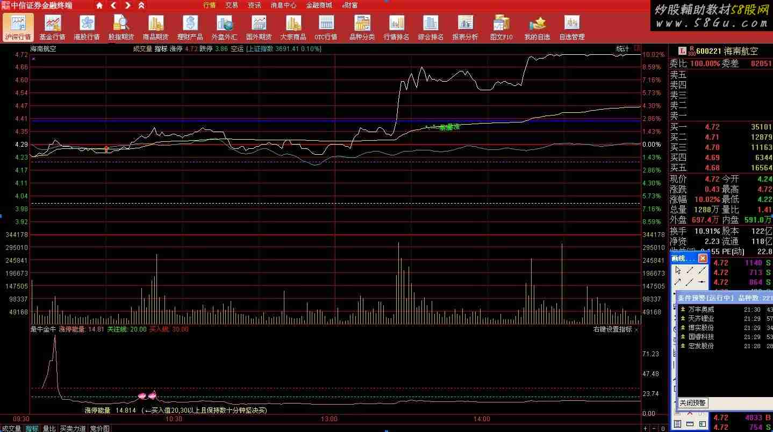Click 右键设置指标 label
Screen dimensions: 773x432
point(613,329)
